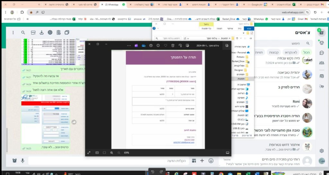Rotate the image in Photos viewer
Image resolution: width=329 pixels, height=175 pixels.
coord(180,46)
